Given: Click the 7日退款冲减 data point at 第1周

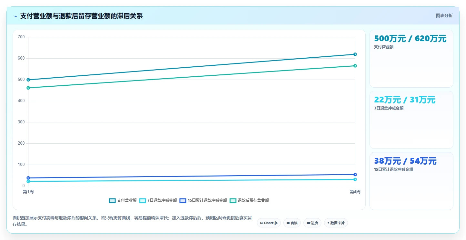Looking at the screenshot, I should click(x=28, y=181).
